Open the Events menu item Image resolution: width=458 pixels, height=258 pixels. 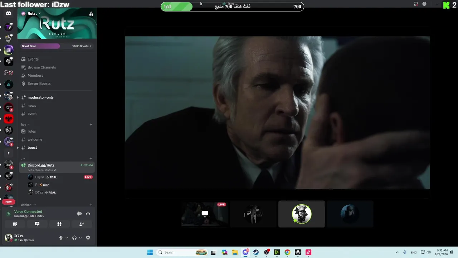tap(57, 59)
